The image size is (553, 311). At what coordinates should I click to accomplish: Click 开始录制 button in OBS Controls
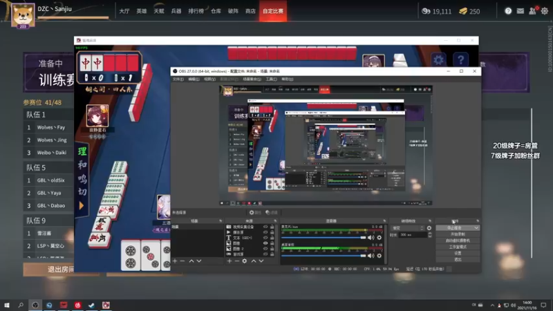tap(458, 234)
